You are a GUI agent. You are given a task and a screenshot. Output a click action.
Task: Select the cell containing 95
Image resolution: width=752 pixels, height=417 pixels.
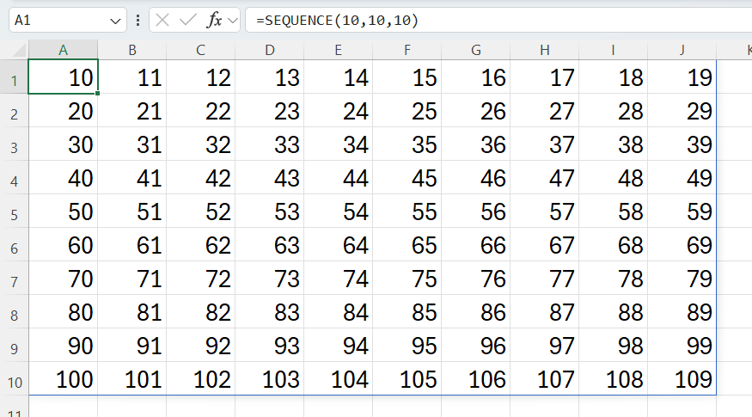click(407, 345)
